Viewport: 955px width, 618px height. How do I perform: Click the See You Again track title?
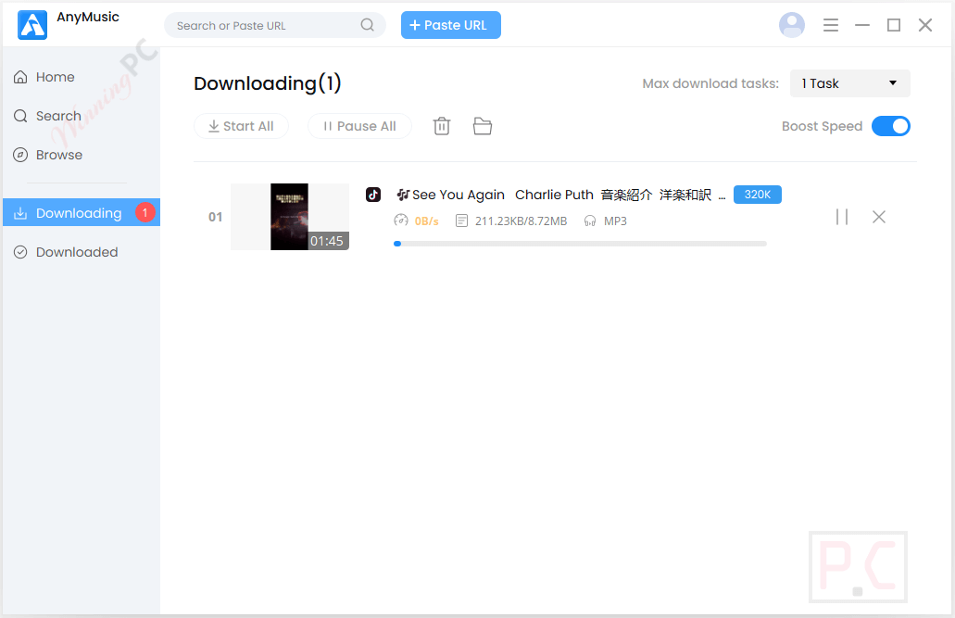[560, 195]
